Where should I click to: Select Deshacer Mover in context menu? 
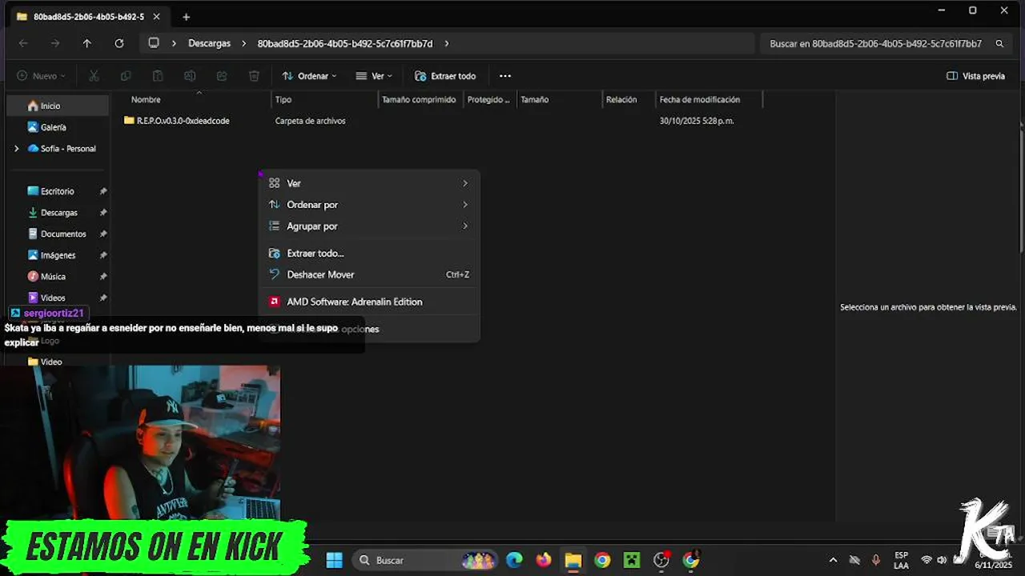click(369, 274)
